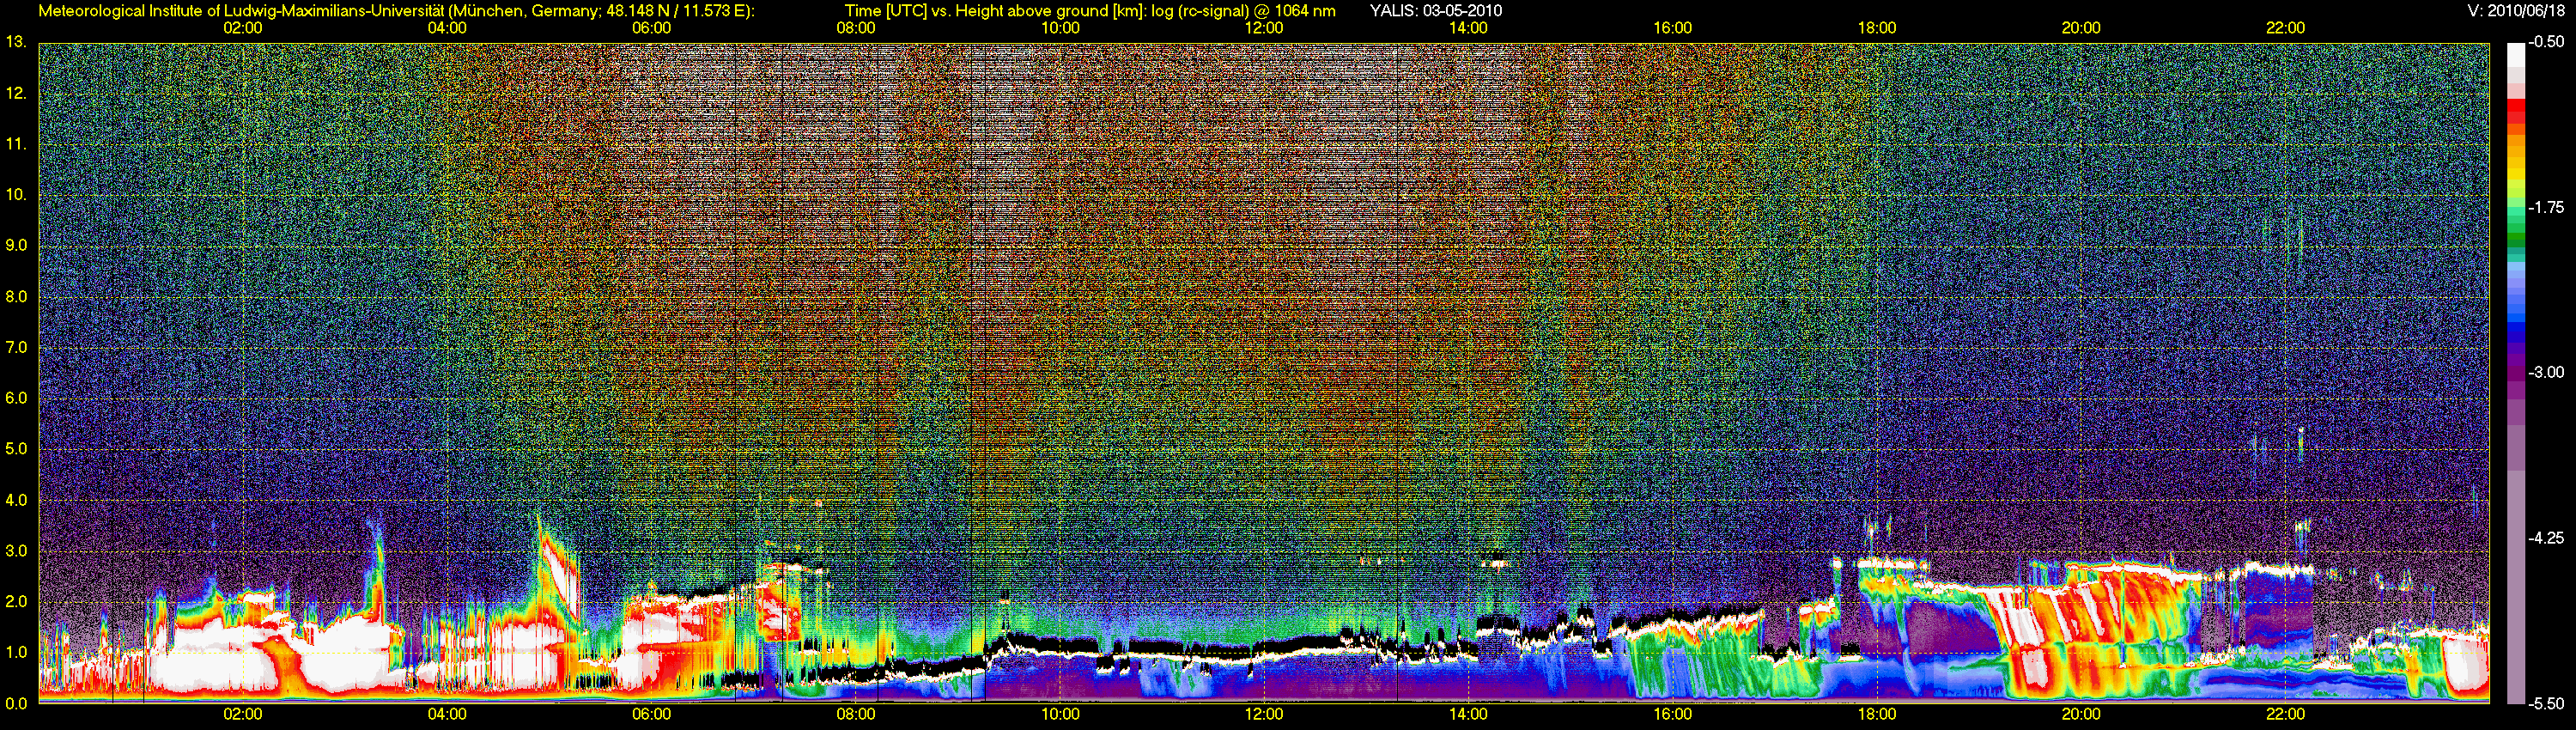Click the '08:00' label on the top time axis

click(x=856, y=28)
